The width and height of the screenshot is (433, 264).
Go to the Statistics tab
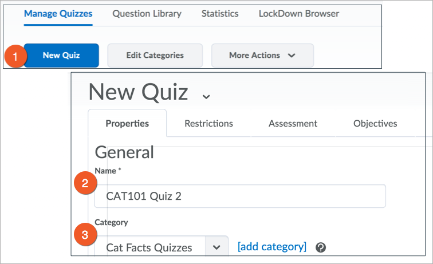[x=220, y=14]
